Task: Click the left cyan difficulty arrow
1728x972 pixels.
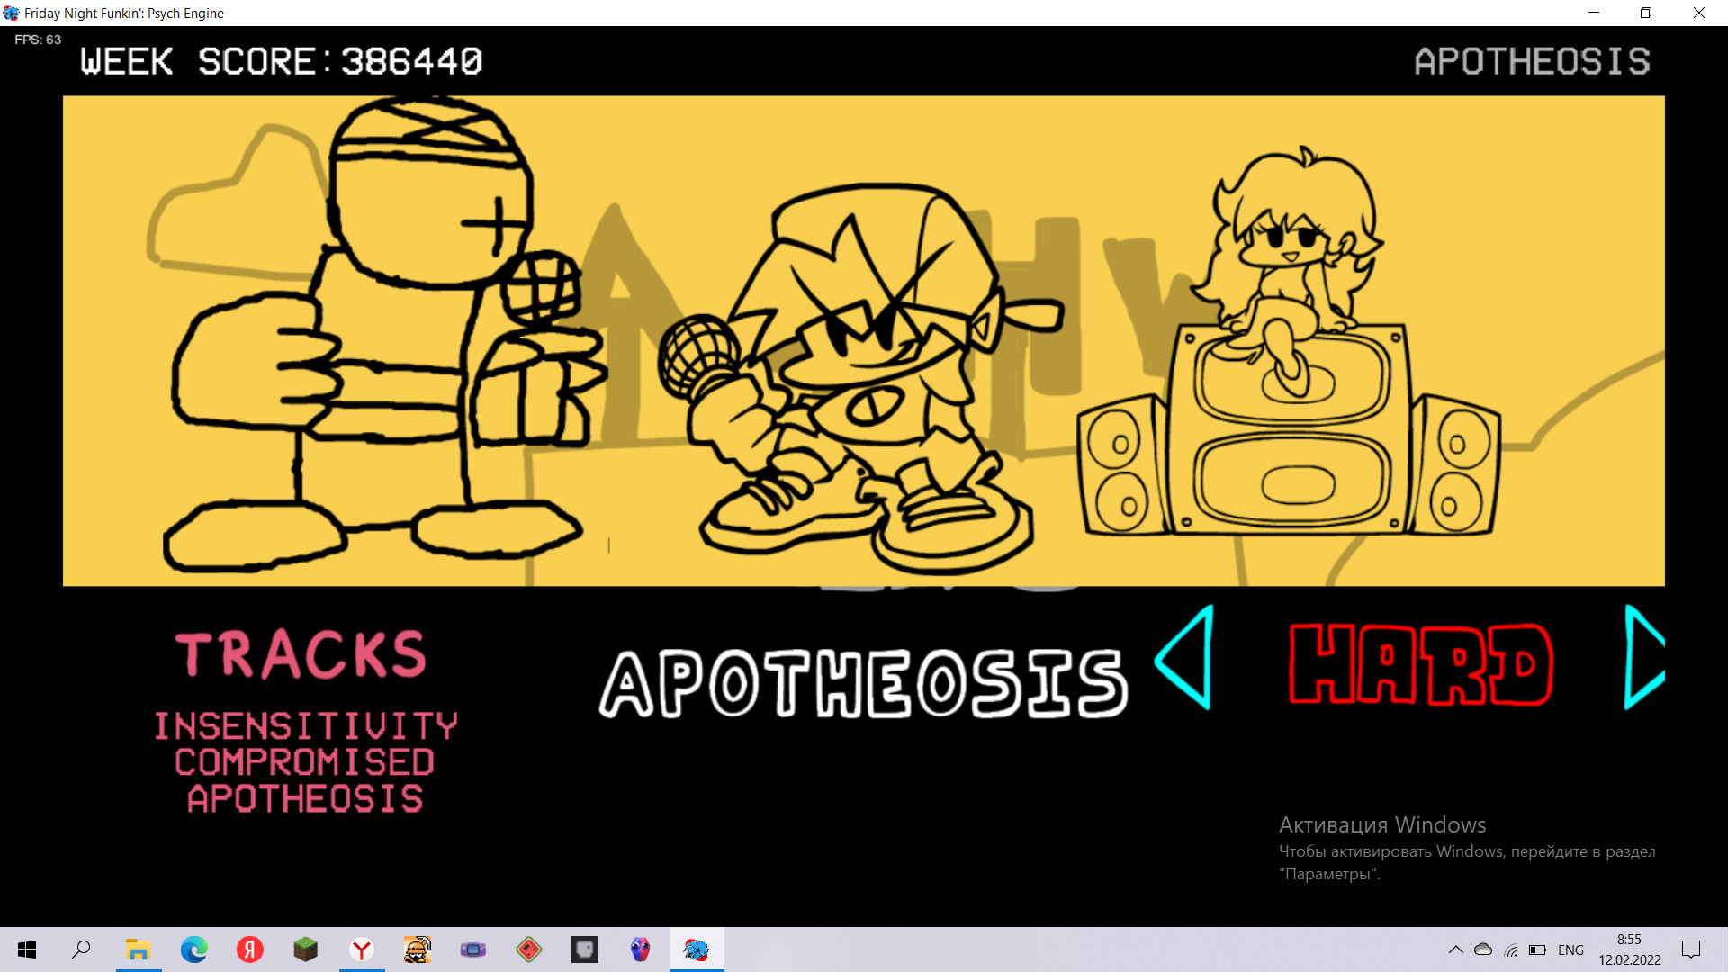Action: [1185, 658]
